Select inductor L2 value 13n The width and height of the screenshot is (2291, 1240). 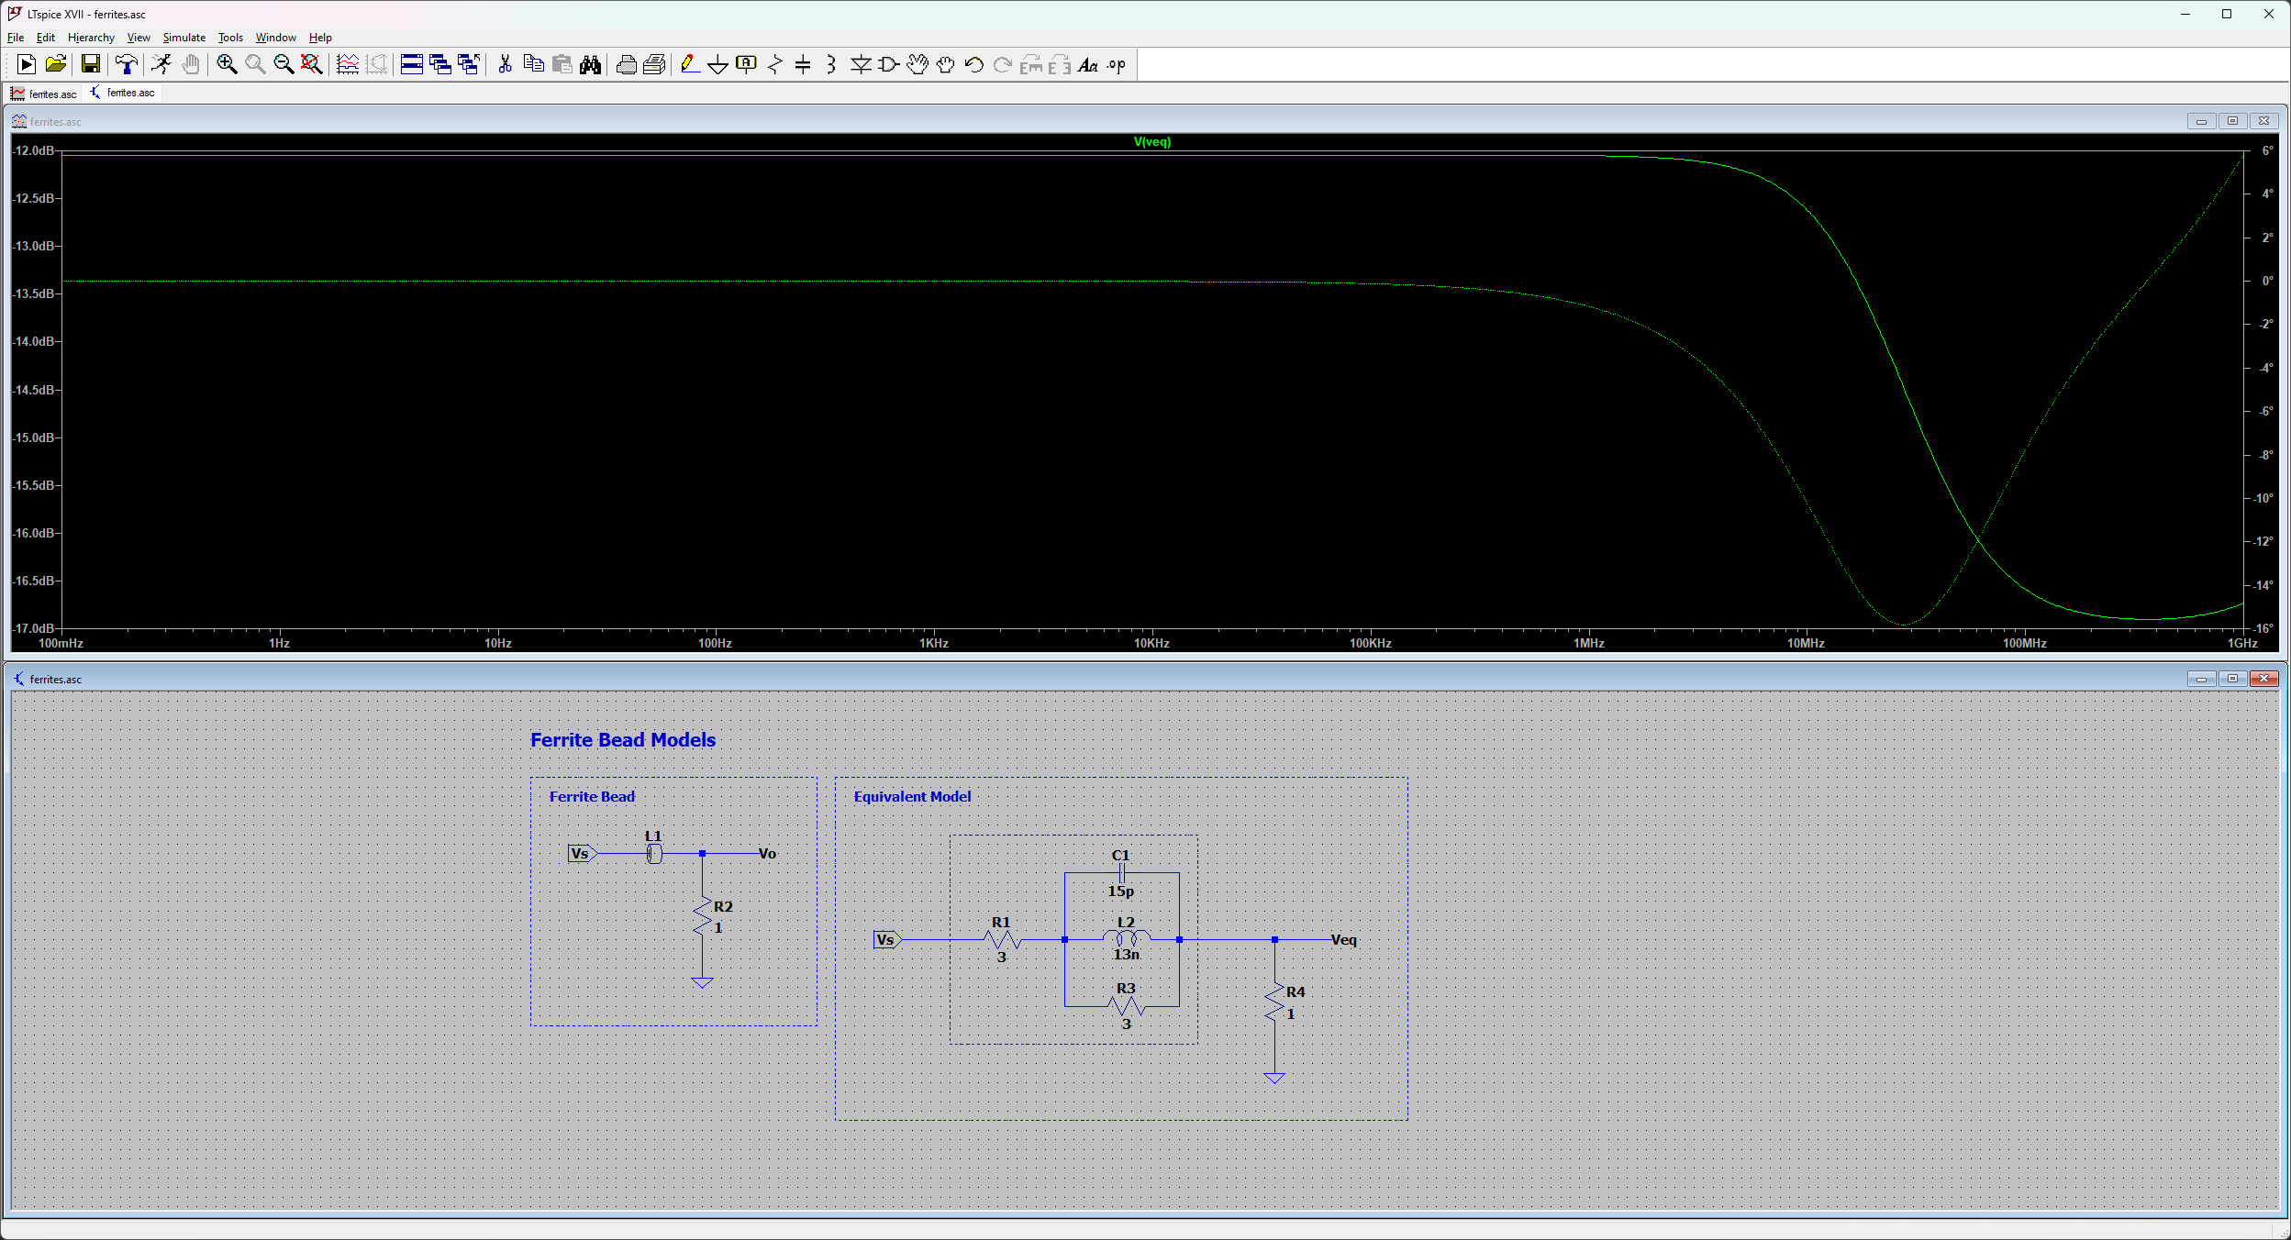[x=1127, y=955]
